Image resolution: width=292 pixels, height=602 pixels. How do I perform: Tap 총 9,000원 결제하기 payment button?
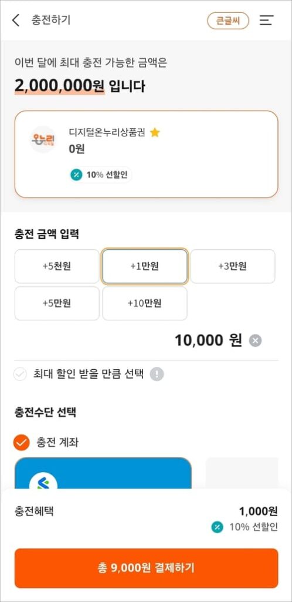click(x=146, y=568)
